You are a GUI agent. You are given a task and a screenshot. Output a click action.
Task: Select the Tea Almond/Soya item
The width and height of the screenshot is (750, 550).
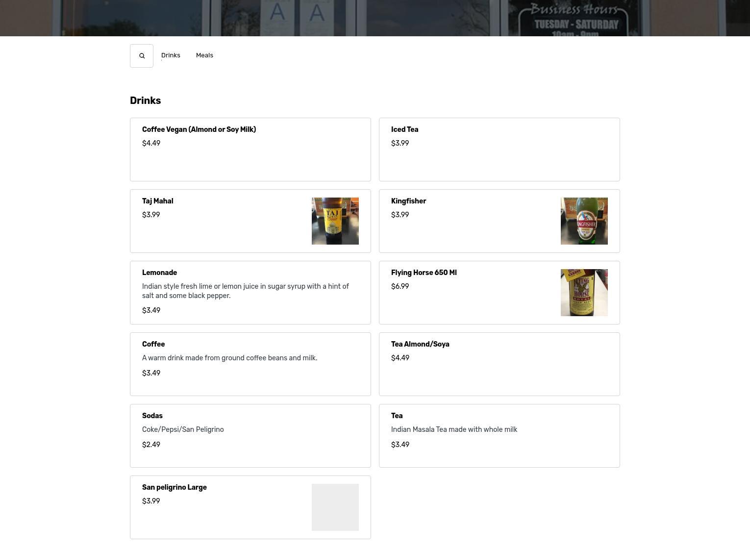tap(420, 345)
